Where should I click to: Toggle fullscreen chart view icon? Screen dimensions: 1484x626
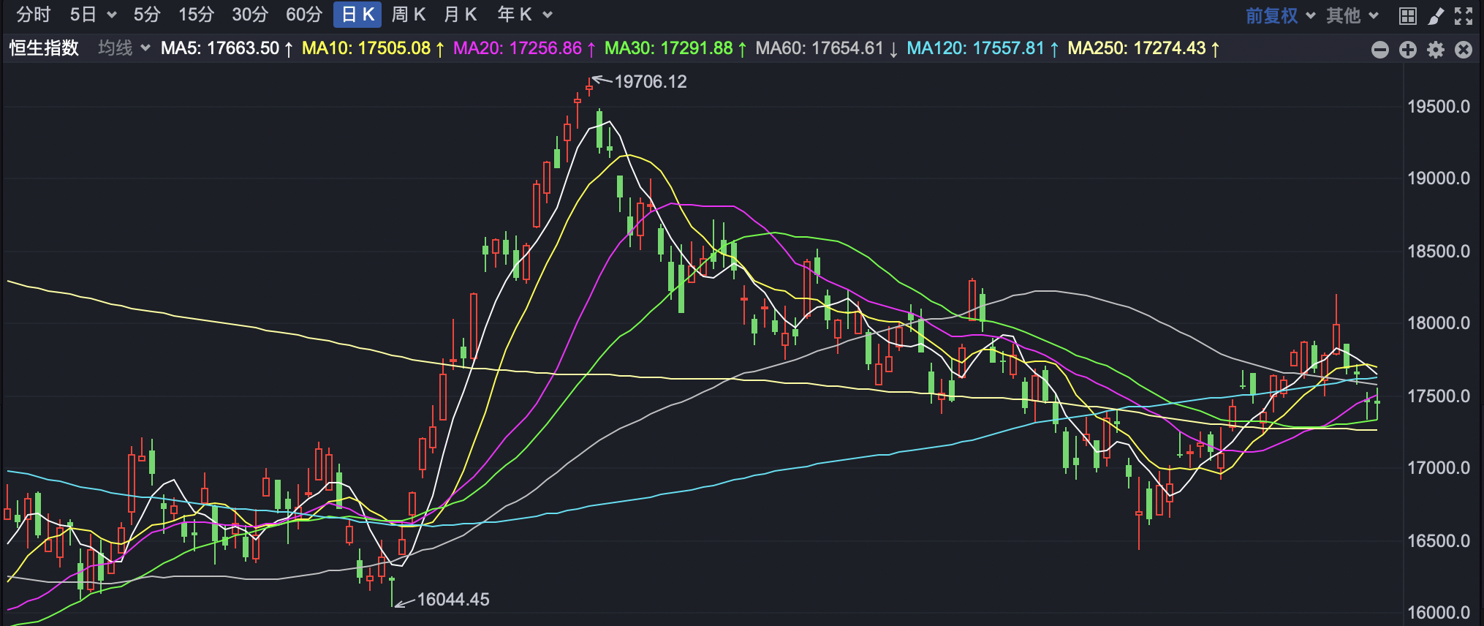(x=1464, y=15)
